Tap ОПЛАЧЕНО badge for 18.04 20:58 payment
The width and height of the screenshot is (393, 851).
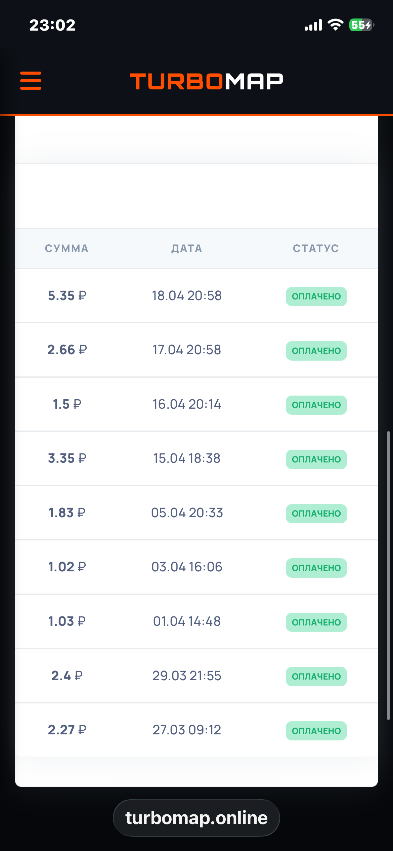coord(316,296)
